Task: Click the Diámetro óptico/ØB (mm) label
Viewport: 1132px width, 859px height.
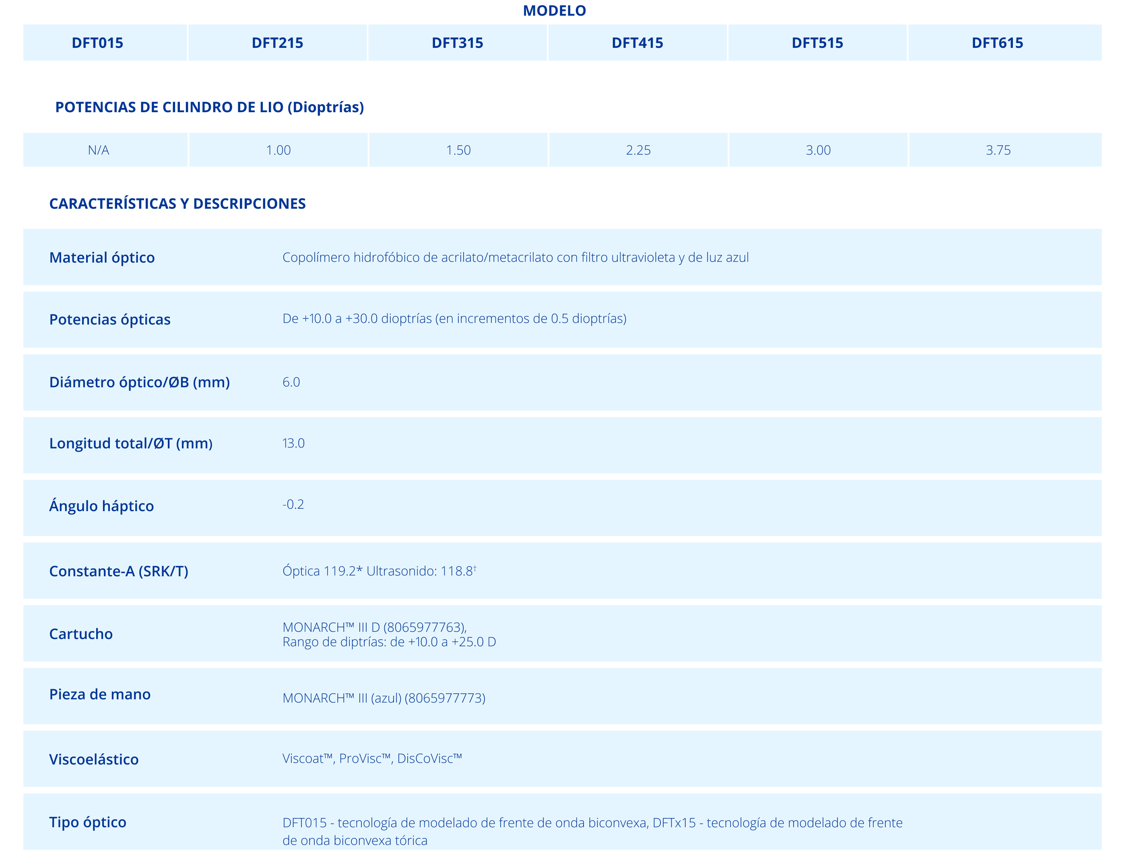Action: [139, 382]
